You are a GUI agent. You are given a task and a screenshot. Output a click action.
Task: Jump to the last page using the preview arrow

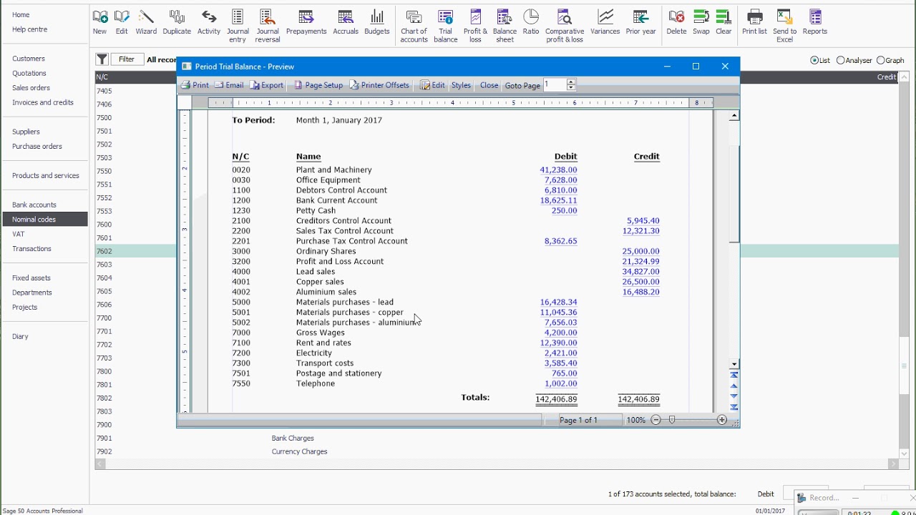tap(734, 407)
